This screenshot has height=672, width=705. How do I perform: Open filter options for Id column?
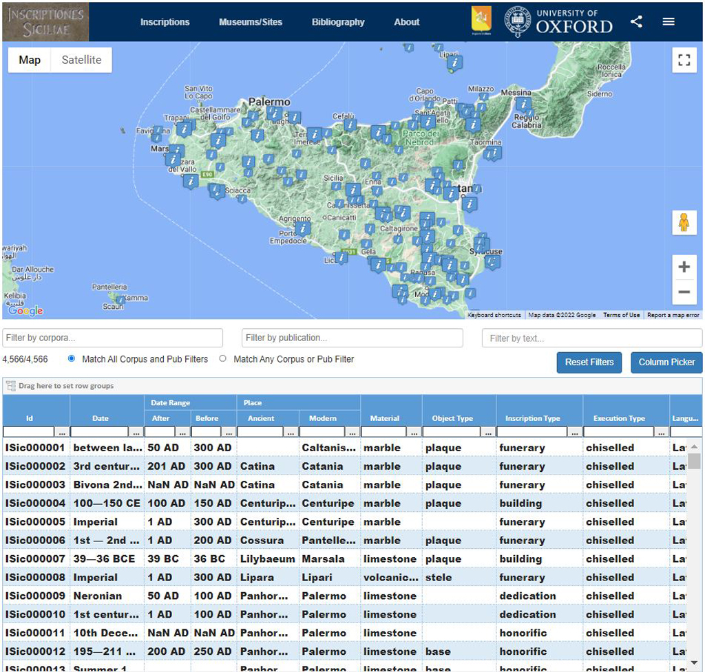click(x=62, y=432)
